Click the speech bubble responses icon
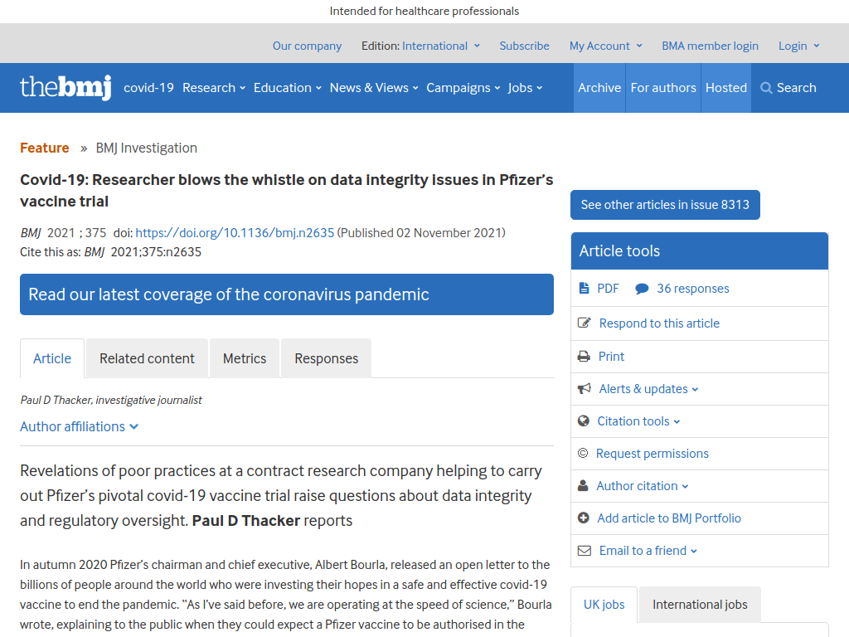The width and height of the screenshot is (849, 637). point(642,289)
